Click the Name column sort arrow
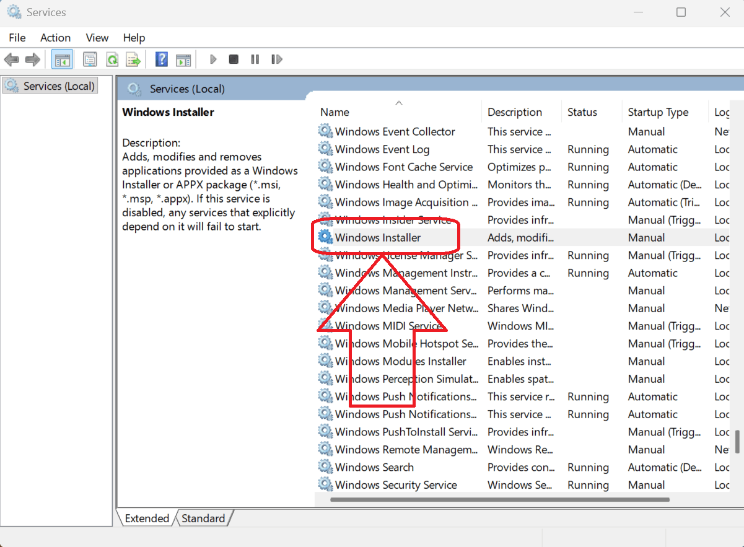 (398, 102)
